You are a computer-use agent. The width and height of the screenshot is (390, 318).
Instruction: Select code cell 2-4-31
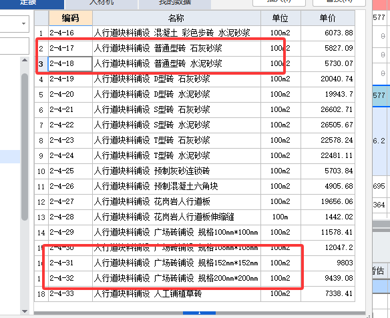point(70,263)
